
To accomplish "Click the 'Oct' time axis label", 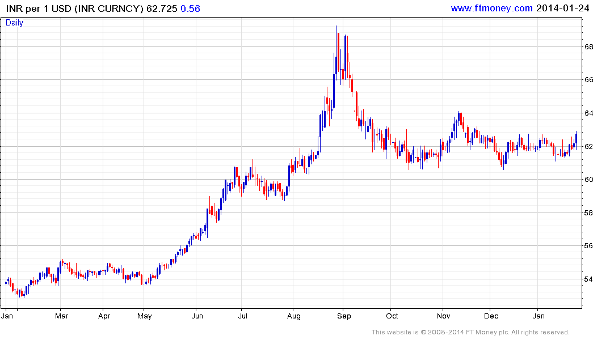I will pyautogui.click(x=392, y=316).
